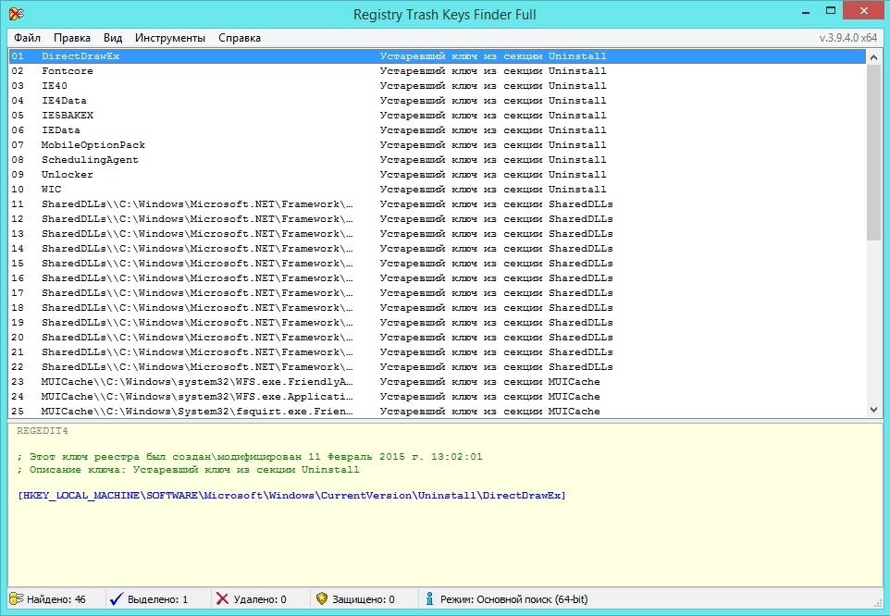
Task: Select row 04 IE4Data
Action: point(437,101)
